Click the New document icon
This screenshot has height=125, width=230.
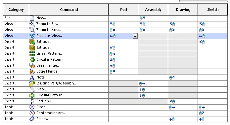point(32,18)
